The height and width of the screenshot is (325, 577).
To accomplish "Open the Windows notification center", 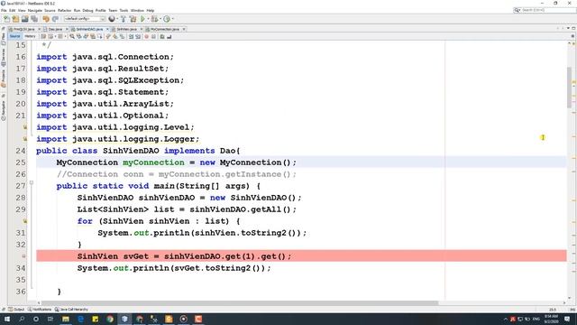I will 567,319.
